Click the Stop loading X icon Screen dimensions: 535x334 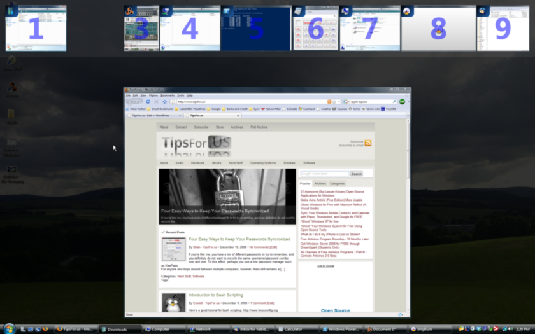(x=156, y=102)
